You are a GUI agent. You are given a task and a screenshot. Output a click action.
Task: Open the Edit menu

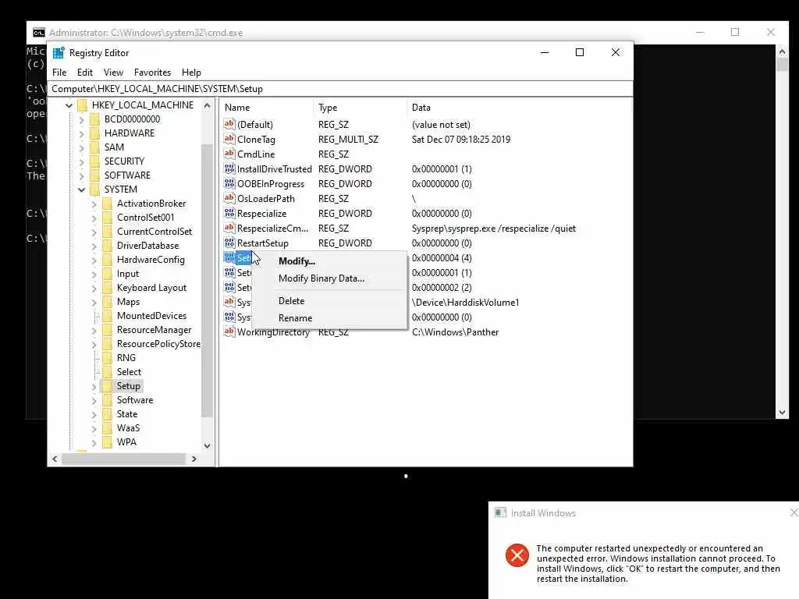[x=84, y=73]
